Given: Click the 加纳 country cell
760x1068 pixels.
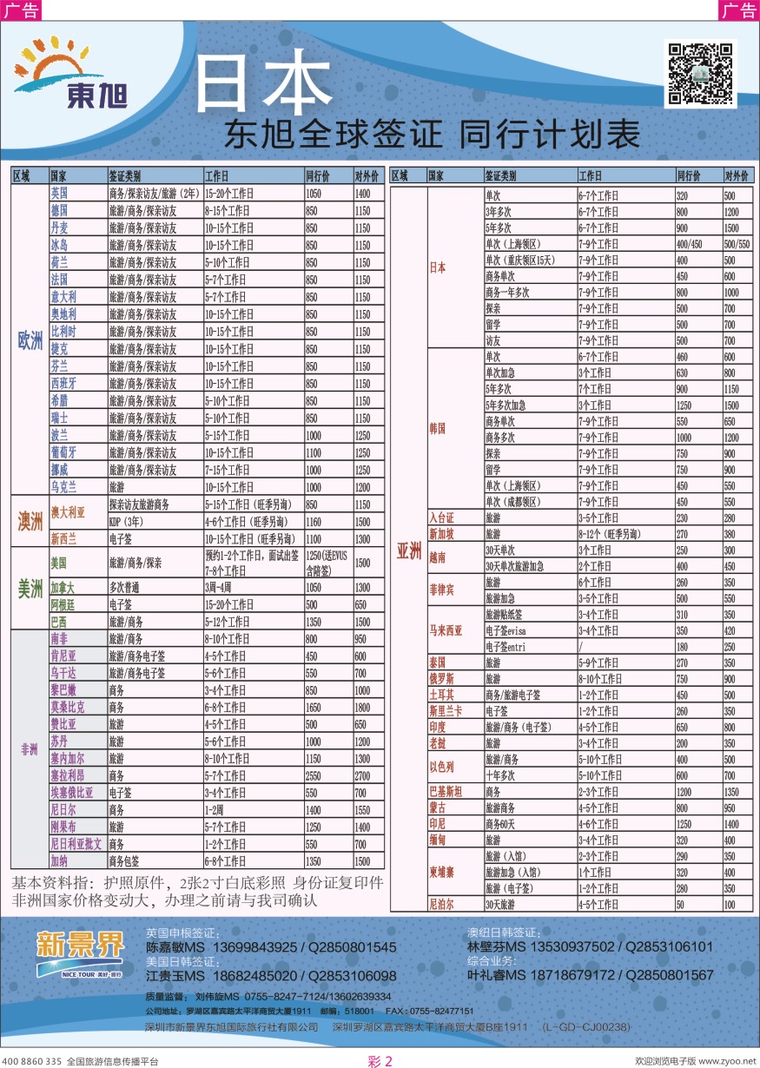Looking at the screenshot, I should tap(77, 861).
